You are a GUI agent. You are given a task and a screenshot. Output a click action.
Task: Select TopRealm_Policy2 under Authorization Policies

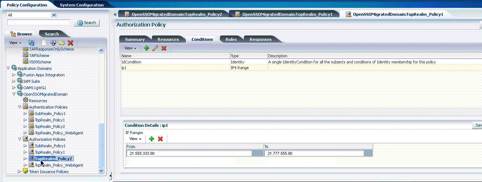54,159
